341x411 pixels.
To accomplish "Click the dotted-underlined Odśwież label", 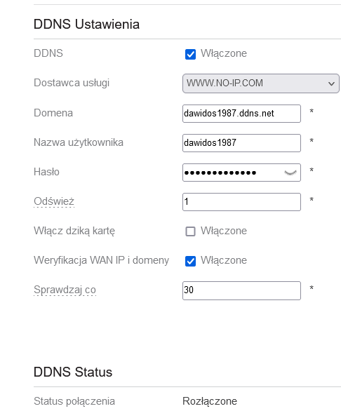I will click(x=54, y=201).
